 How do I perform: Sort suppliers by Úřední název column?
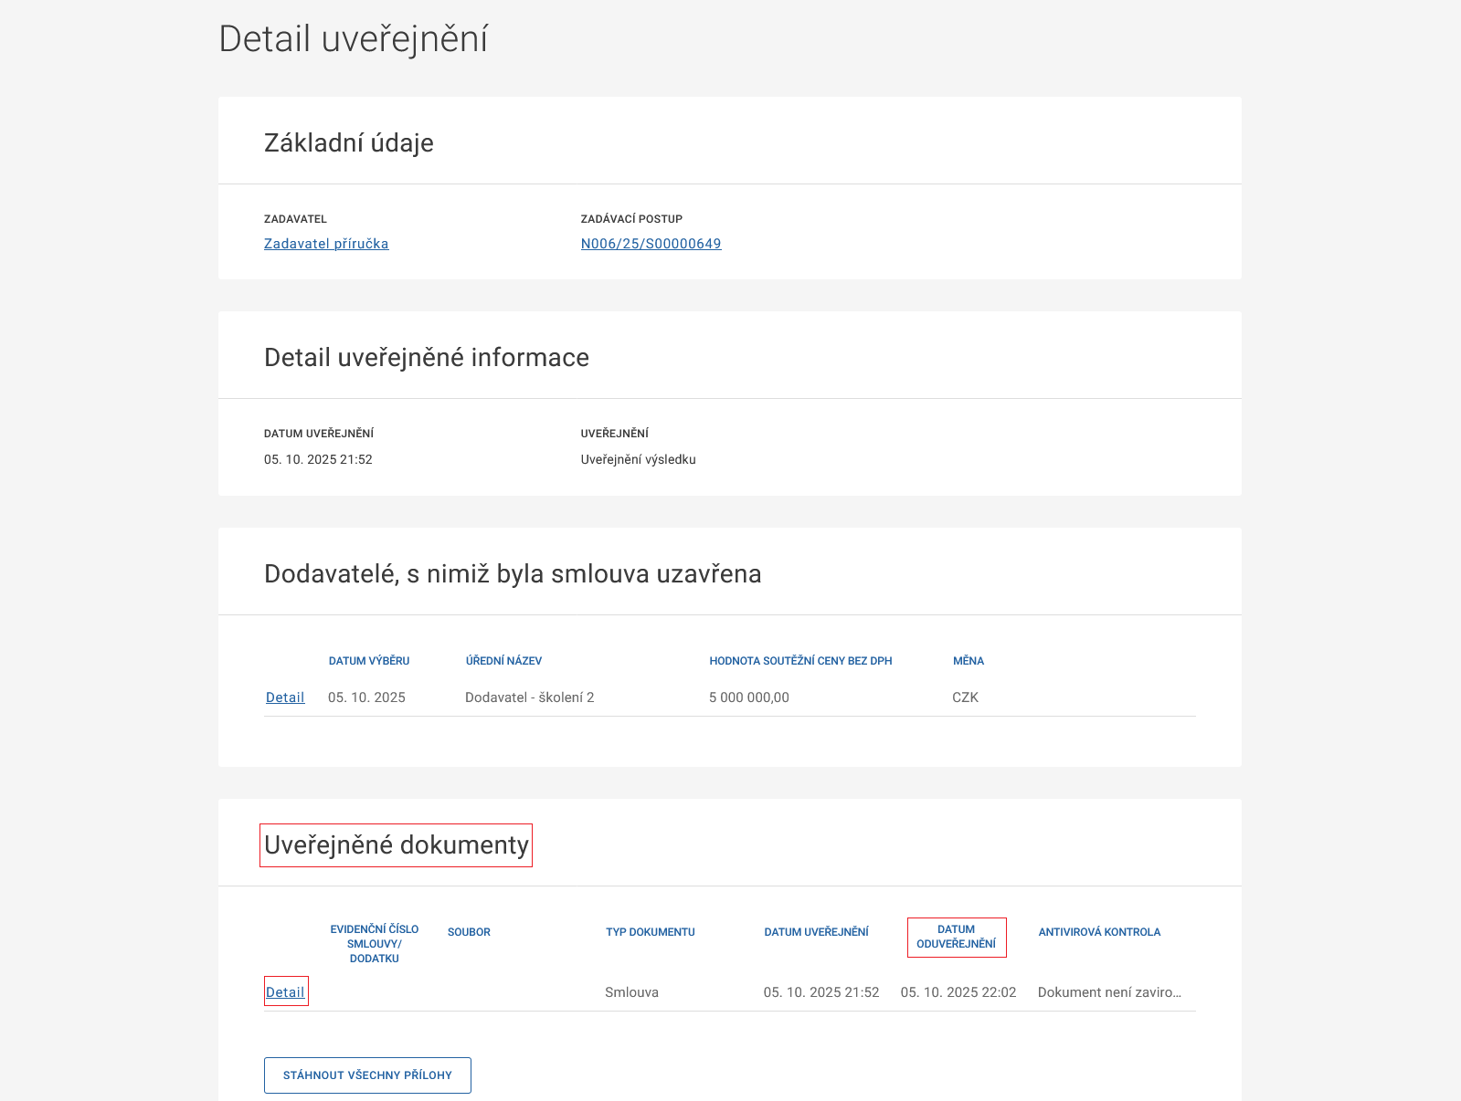[x=503, y=661]
